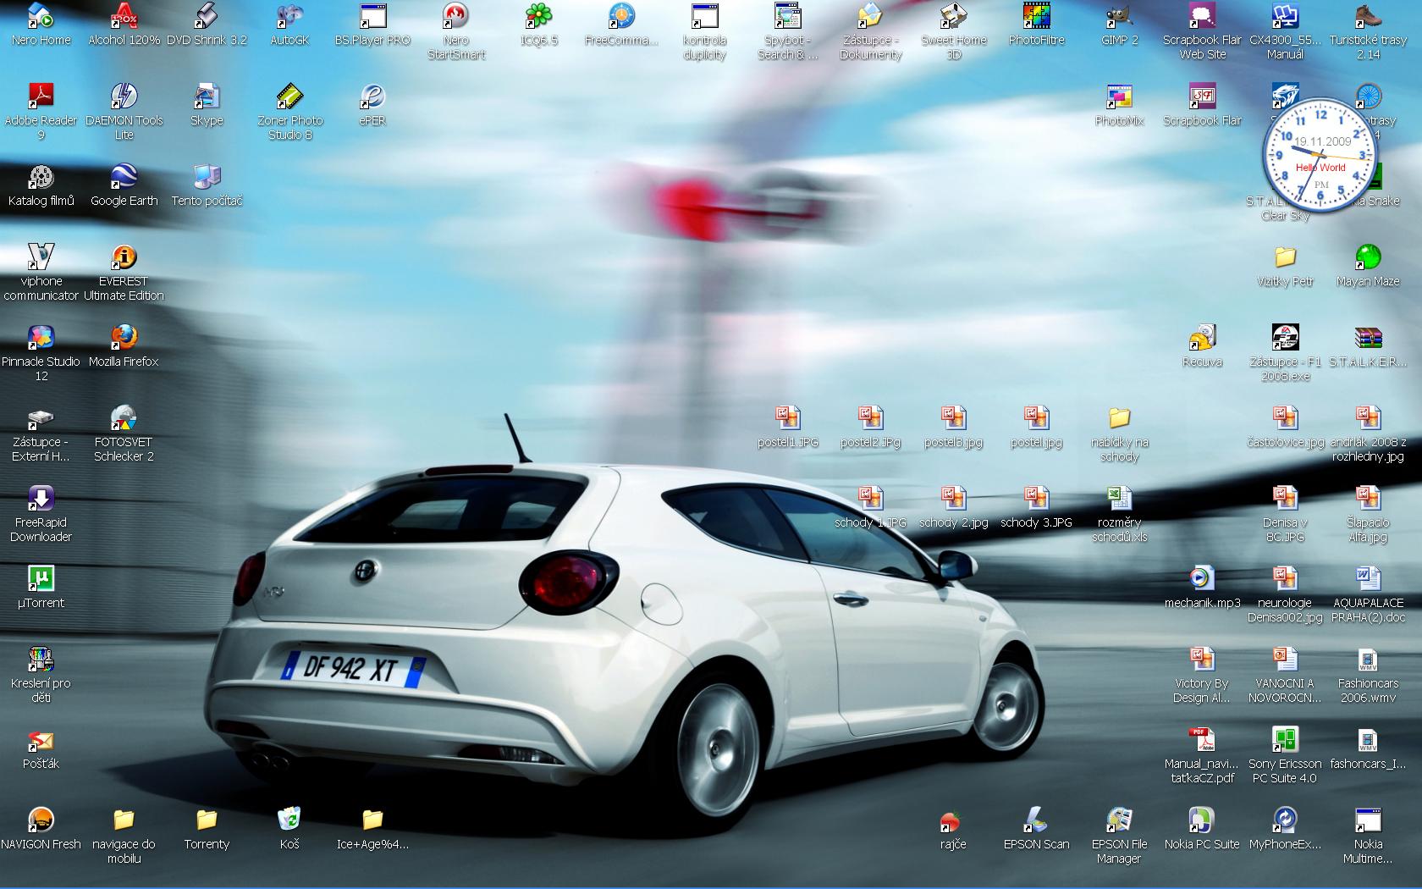
Task: Click the Google Earth shortcut icon
Action: [x=124, y=177]
